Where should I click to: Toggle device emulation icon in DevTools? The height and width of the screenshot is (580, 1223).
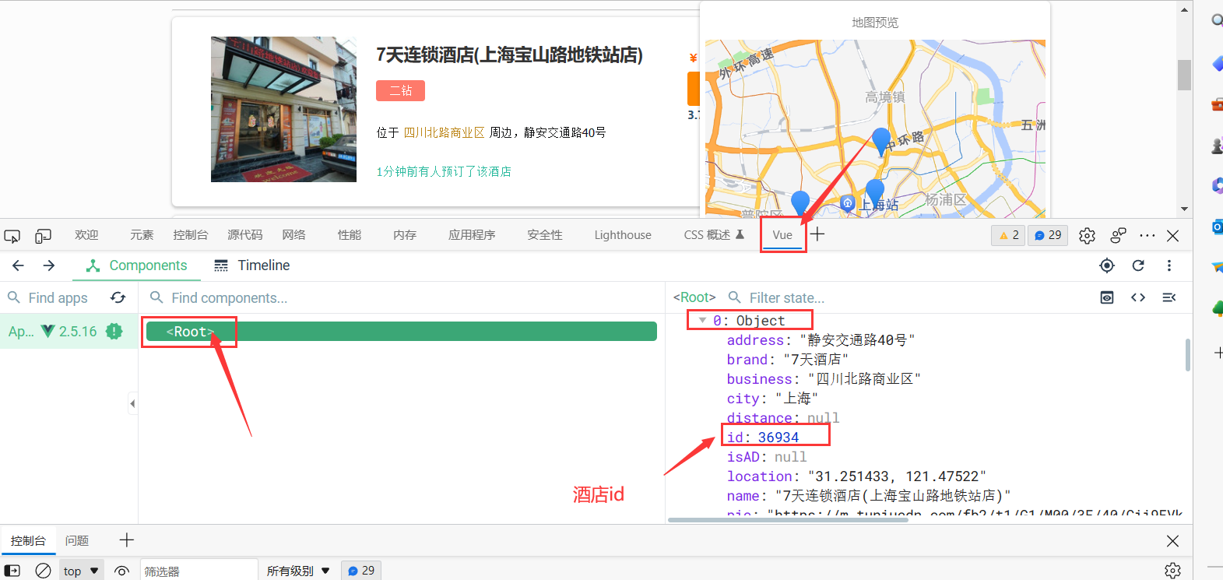(44, 236)
